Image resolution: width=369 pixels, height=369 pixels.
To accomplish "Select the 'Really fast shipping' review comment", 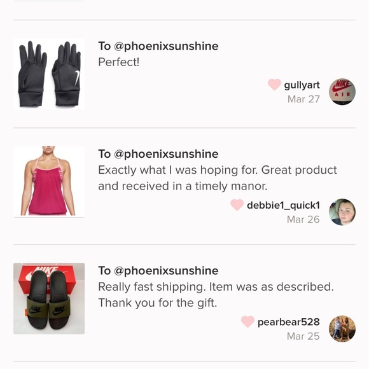I will [216, 295].
